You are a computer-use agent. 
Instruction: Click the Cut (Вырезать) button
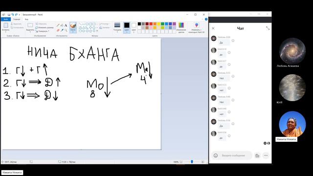16,24
